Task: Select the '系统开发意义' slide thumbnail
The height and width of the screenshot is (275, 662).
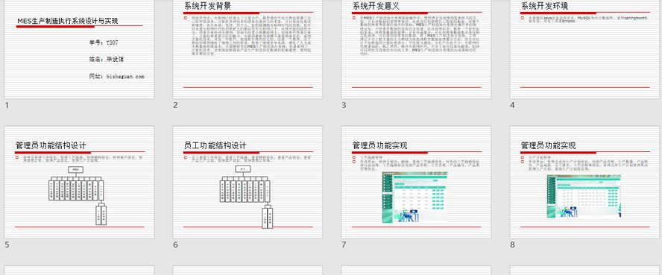Action: point(416,49)
